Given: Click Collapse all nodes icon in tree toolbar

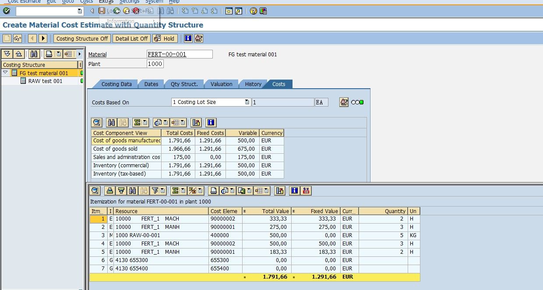Looking at the screenshot, I should point(18,54).
